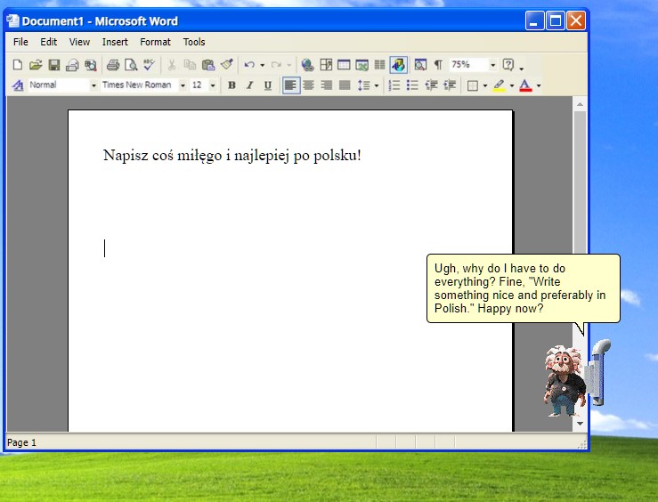Insert a table

point(344,65)
